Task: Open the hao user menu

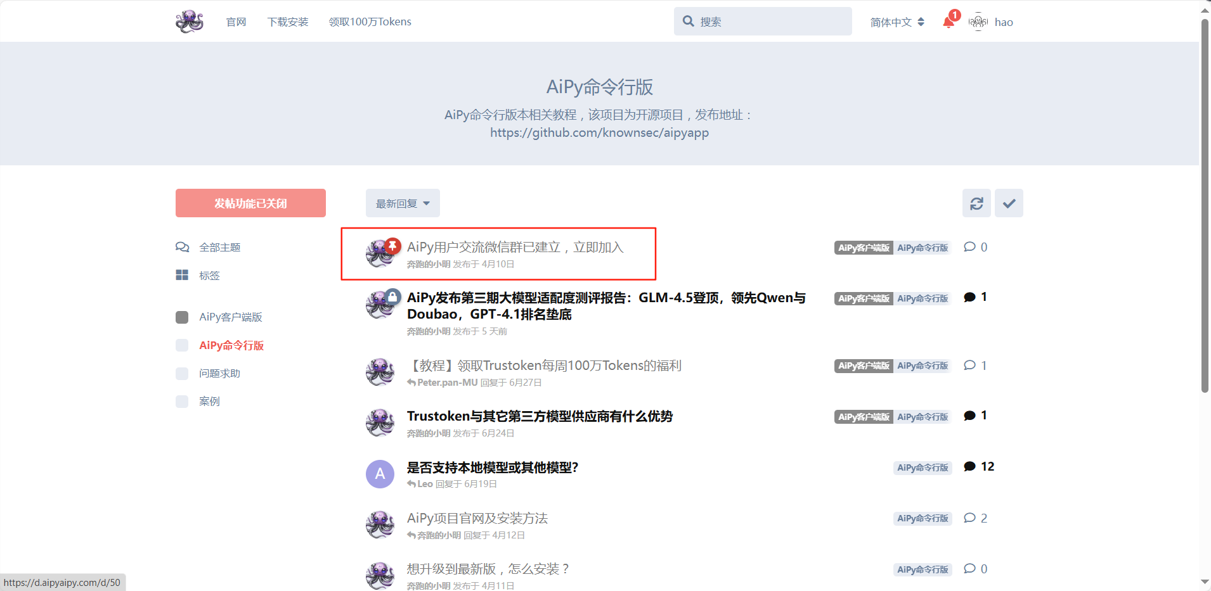Action: 991,22
